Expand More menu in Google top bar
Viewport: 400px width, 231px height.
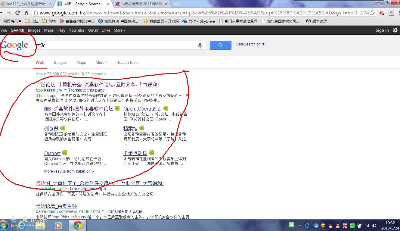119,30
